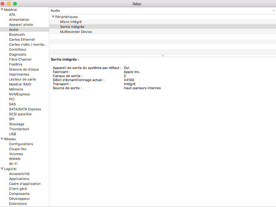Screen dimensions: 276x207
Task: Open the SPI entry
Action: pyautogui.click(x=12, y=119)
